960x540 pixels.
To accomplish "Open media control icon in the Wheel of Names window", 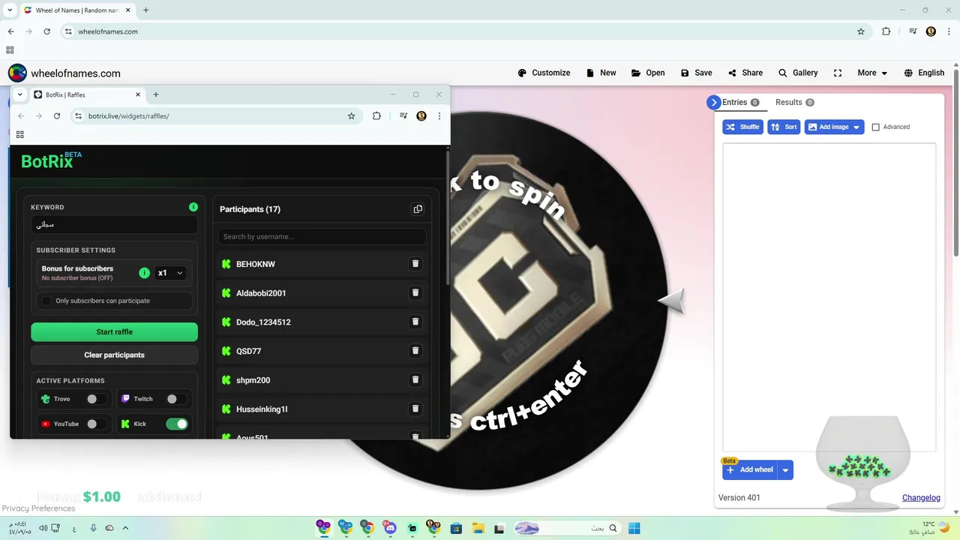I will pyautogui.click(x=912, y=31).
